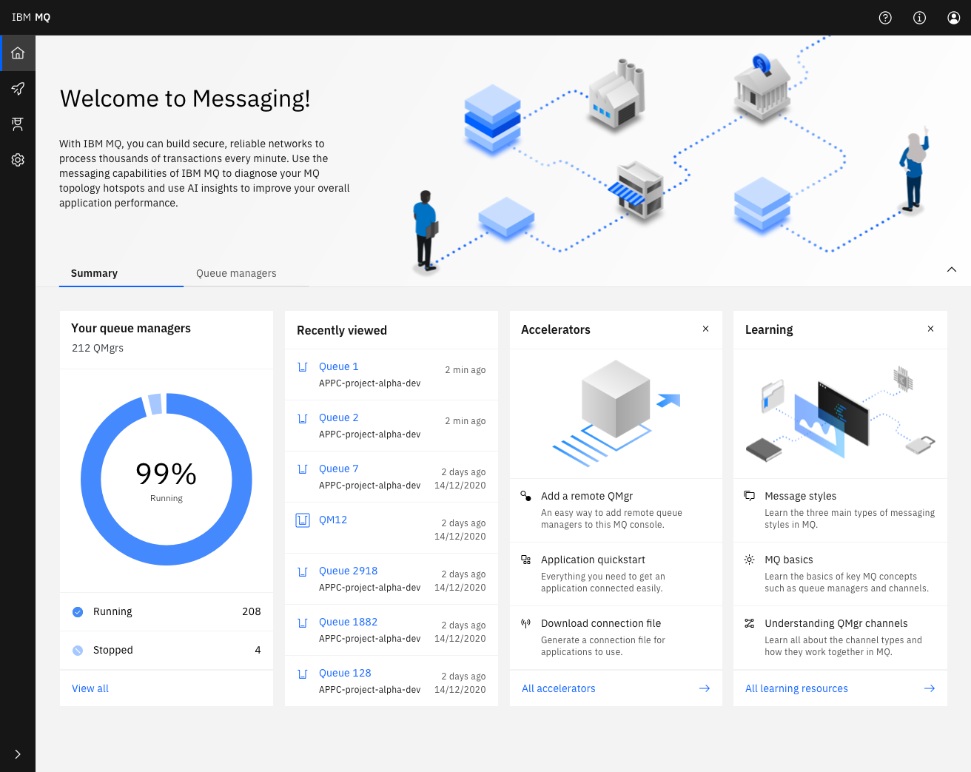The image size is (971, 772).
Task: Open Queue 2918 link
Action: 348,571
